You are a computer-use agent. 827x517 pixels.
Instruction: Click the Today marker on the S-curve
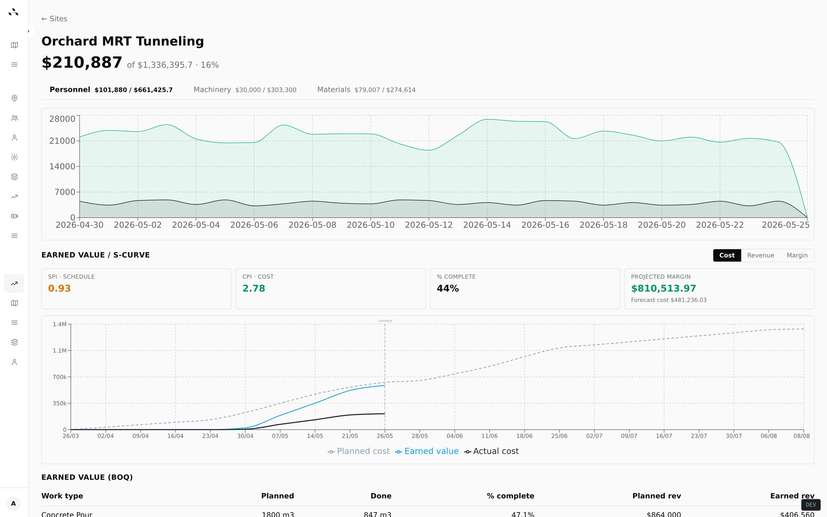(x=385, y=320)
